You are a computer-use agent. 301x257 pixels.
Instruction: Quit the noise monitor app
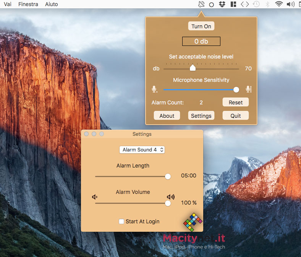[x=236, y=116]
